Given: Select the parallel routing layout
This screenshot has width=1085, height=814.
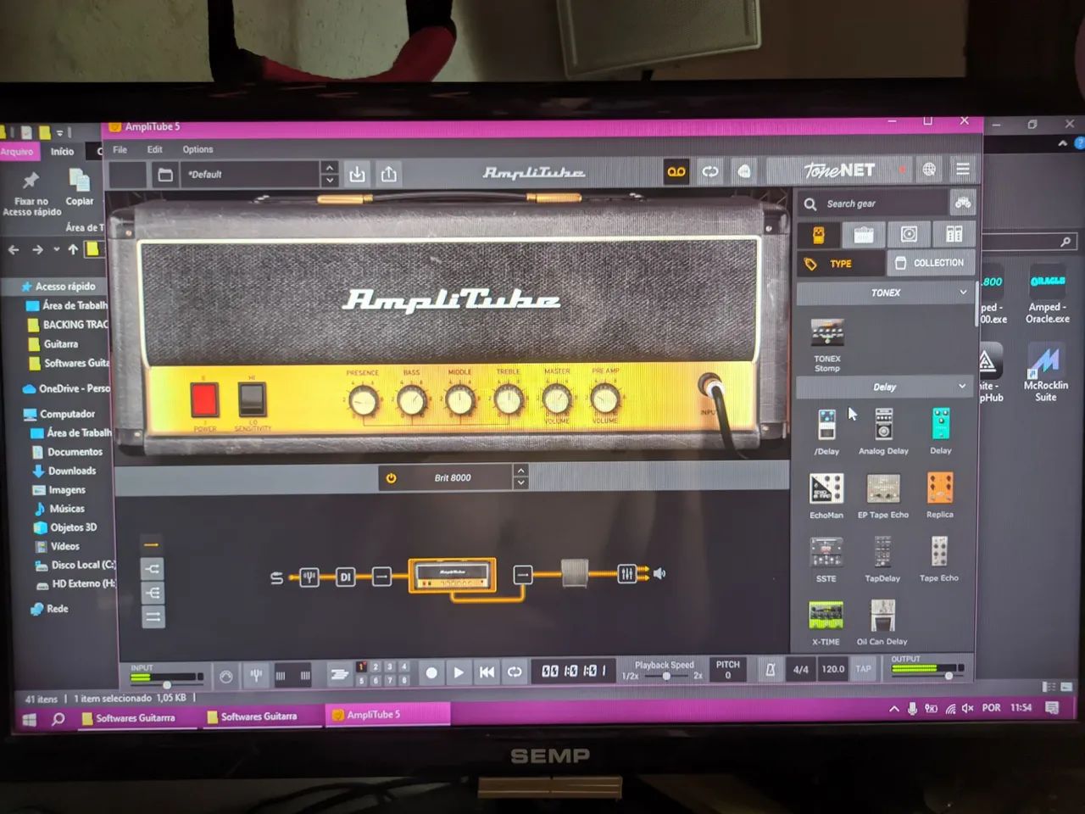Looking at the screenshot, I should pyautogui.click(x=153, y=618).
